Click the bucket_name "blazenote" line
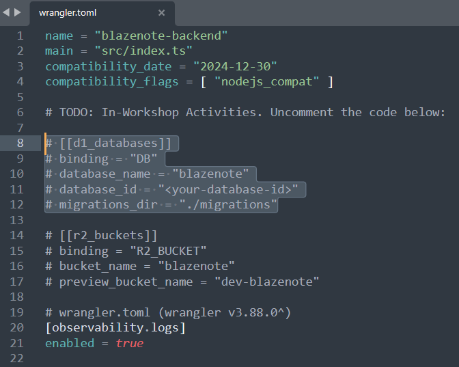The width and height of the screenshot is (459, 367). pos(140,267)
